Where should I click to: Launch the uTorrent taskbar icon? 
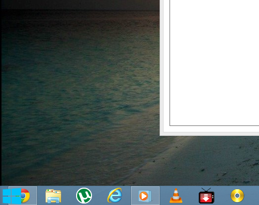click(x=84, y=196)
